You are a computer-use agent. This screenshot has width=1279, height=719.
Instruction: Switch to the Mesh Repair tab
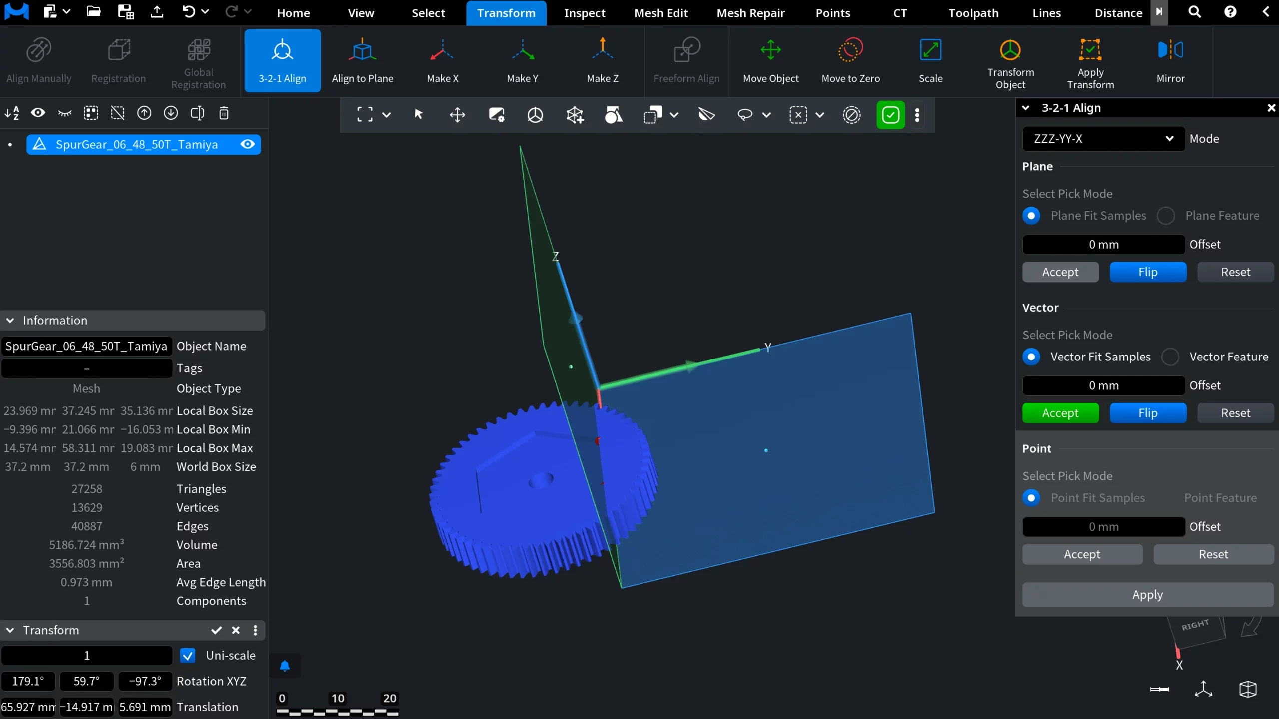pos(750,13)
